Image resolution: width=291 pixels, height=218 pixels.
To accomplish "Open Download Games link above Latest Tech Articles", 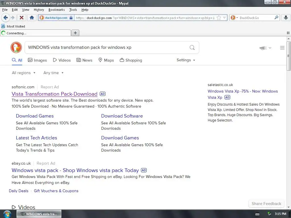I will point(35,116).
